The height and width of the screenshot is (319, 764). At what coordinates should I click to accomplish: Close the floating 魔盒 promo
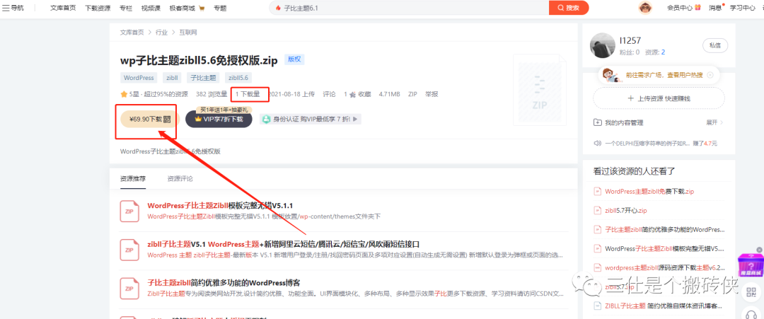[x=759, y=250]
